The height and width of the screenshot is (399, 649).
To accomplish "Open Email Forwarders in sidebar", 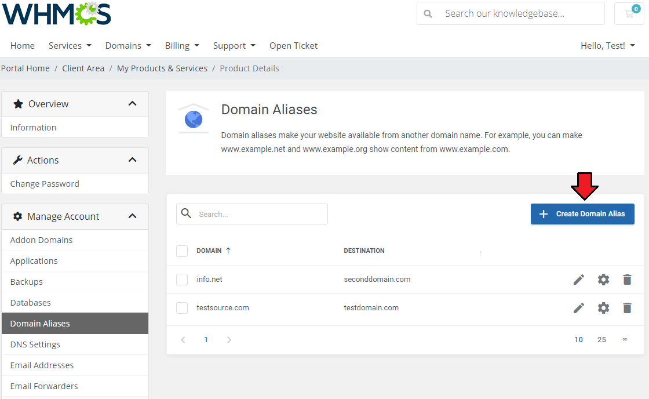I will pyautogui.click(x=75, y=386).
